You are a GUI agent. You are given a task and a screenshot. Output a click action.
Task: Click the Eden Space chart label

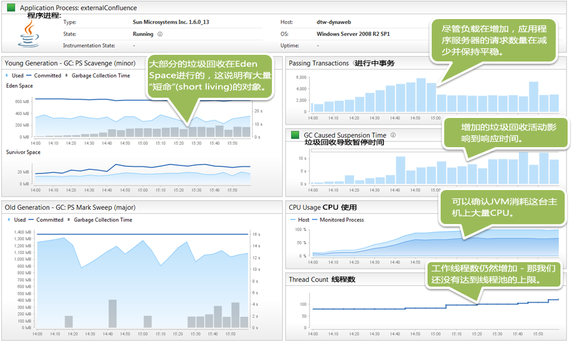pos(19,86)
